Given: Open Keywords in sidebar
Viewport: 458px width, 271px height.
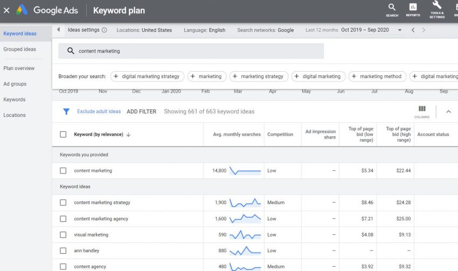Looking at the screenshot, I should click(15, 100).
